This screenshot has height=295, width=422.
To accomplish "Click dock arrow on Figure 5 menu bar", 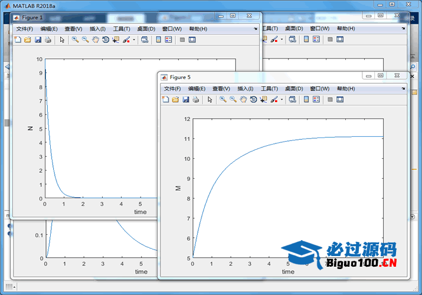I will tap(403, 88).
